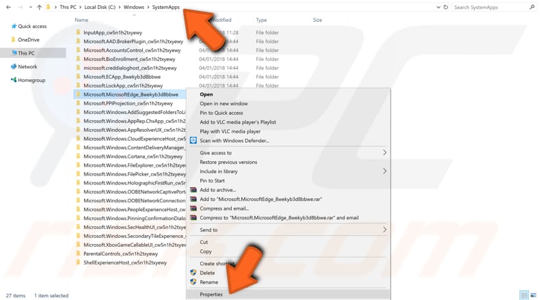Select the Microsoft.BioEnrollment folder

click(x=129, y=59)
